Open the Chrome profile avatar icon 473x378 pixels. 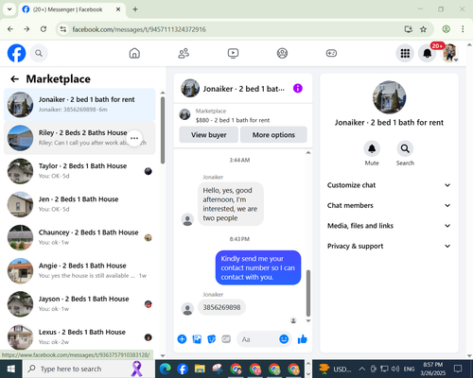click(446, 29)
